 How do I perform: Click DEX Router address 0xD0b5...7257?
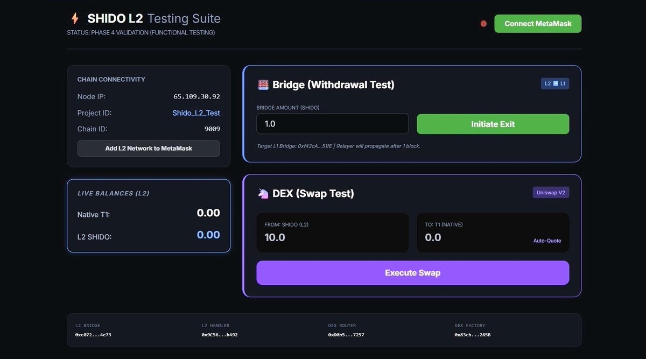click(x=346, y=335)
